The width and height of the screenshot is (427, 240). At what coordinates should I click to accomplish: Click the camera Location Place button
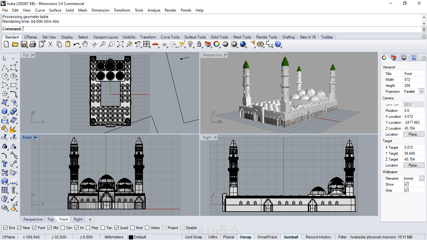[x=414, y=134]
